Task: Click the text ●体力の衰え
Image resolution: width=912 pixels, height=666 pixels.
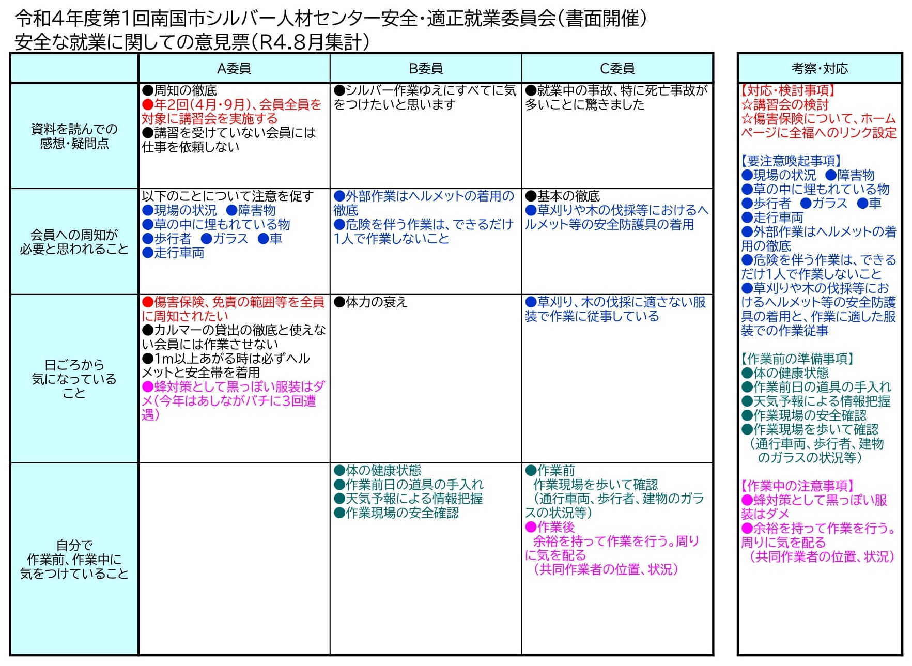Action: (370, 302)
